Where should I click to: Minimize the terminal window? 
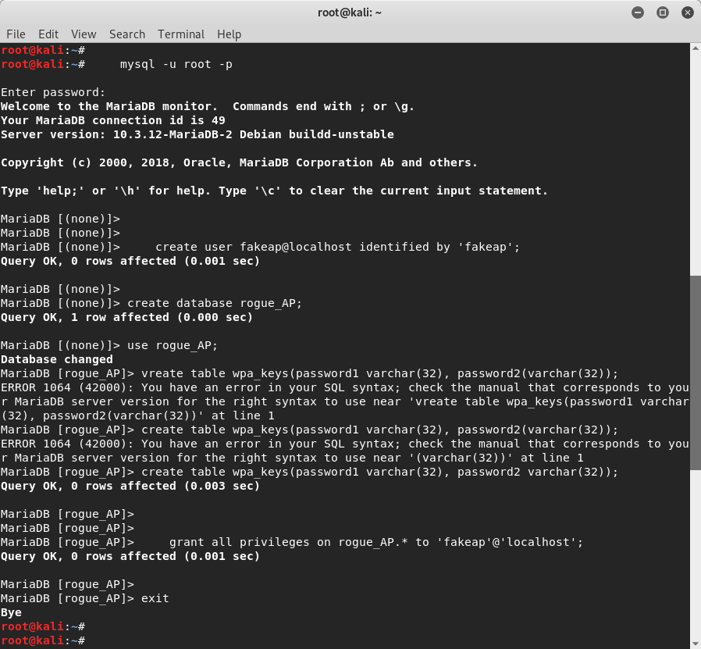(638, 12)
